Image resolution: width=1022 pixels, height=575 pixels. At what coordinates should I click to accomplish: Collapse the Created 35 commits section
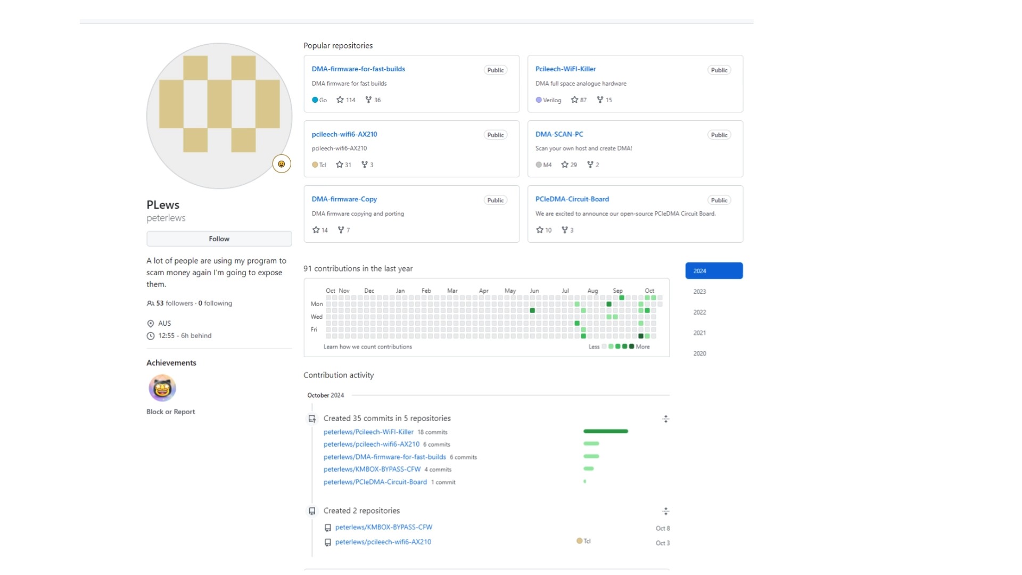coord(665,420)
